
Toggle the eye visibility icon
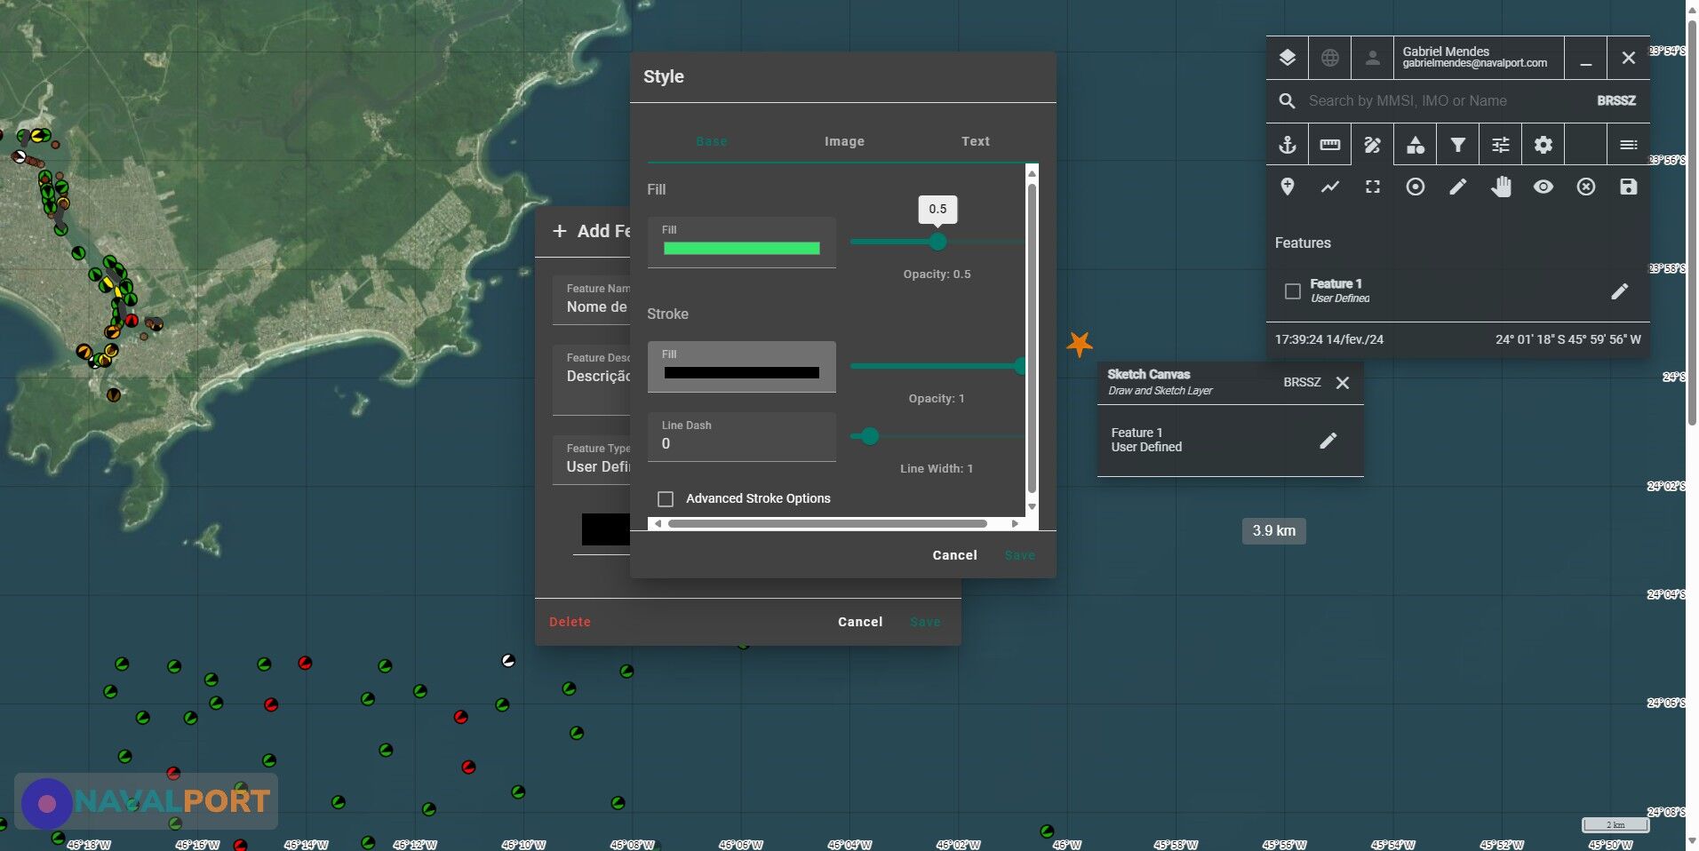point(1543,187)
